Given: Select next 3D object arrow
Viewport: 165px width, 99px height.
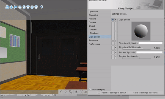Looking at the screenshot, I should (x=66, y=92).
